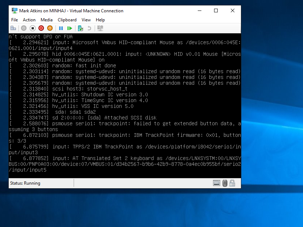303x227 pixels.
Task: Open the Action menu
Action: pyautogui.click(x=29, y=20)
